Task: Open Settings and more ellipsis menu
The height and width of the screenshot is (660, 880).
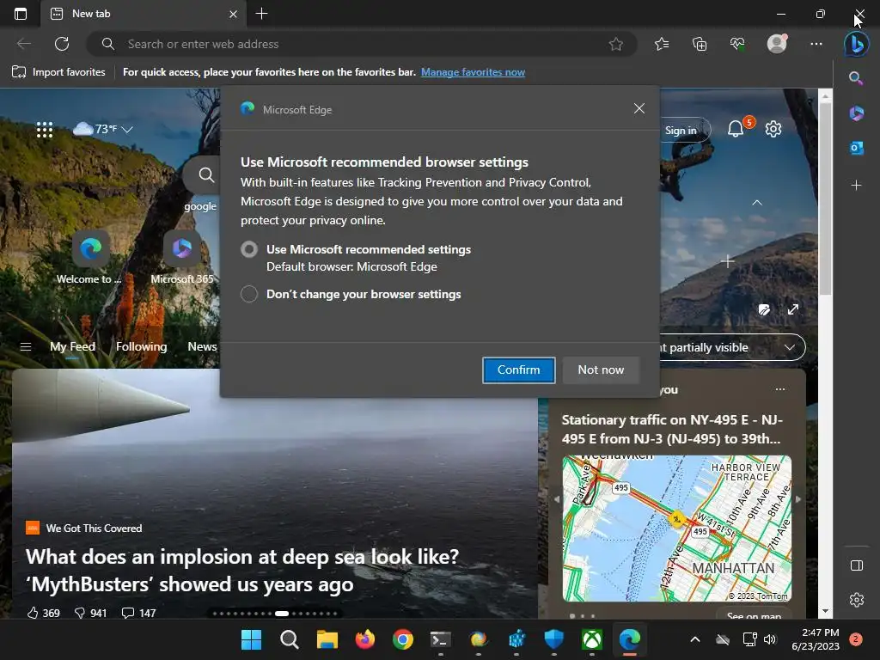Action: pos(816,44)
